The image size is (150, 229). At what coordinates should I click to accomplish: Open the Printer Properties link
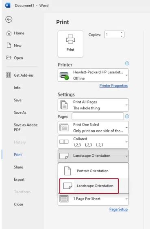click(x=113, y=86)
